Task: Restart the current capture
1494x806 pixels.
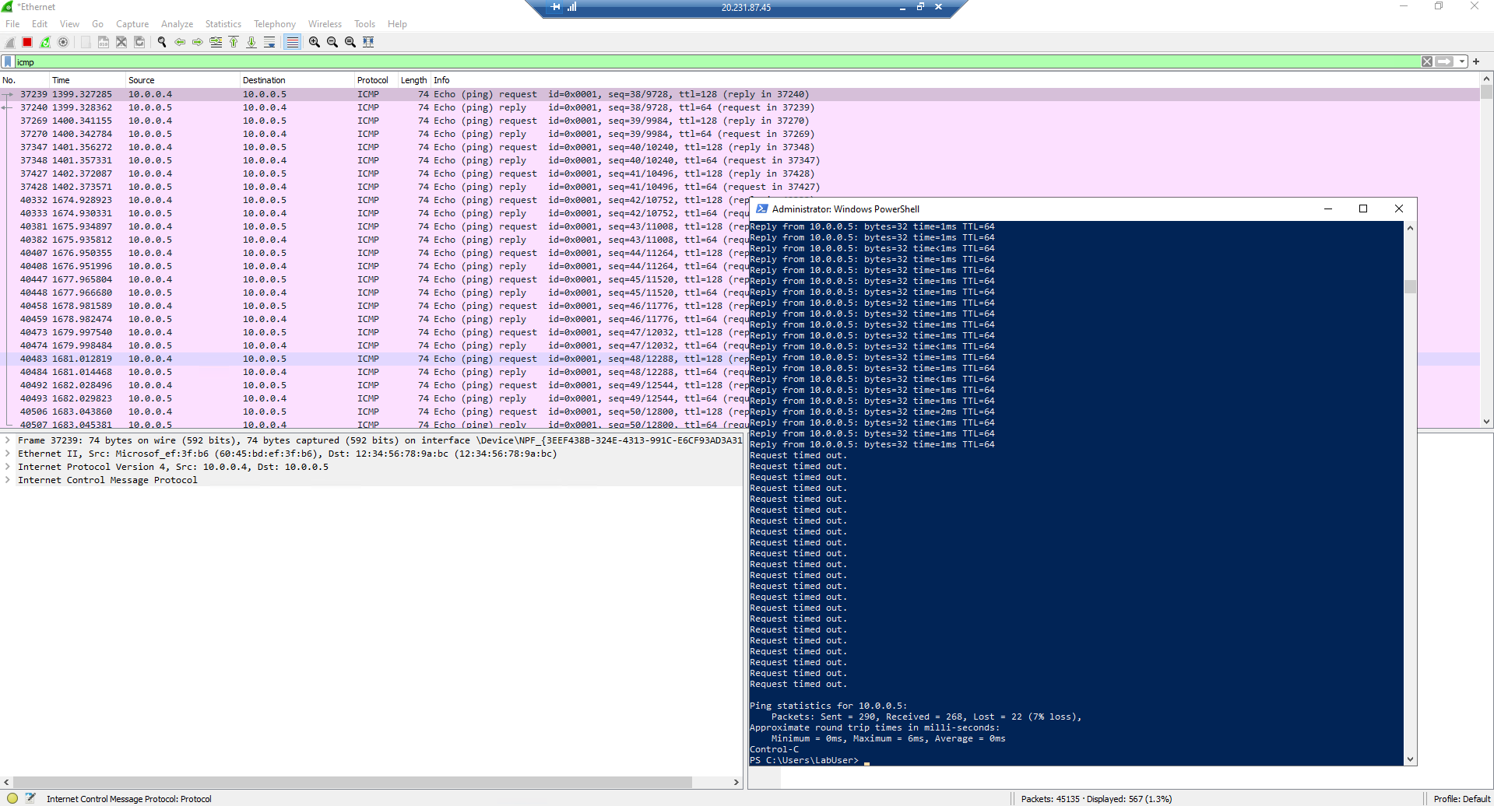Action: [x=45, y=42]
